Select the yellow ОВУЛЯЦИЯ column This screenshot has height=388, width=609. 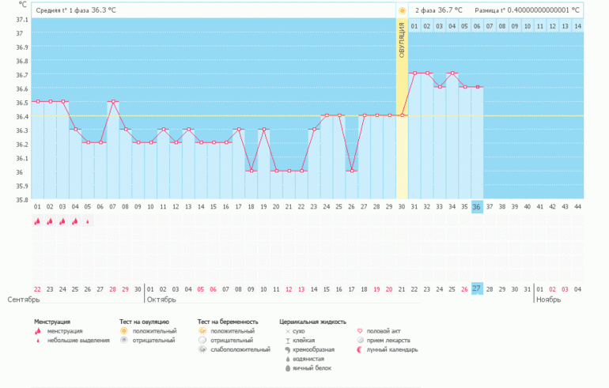pyautogui.click(x=402, y=111)
